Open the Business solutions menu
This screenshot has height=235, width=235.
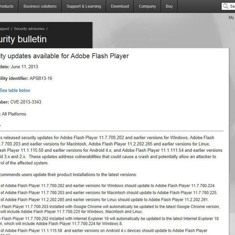[40, 6]
